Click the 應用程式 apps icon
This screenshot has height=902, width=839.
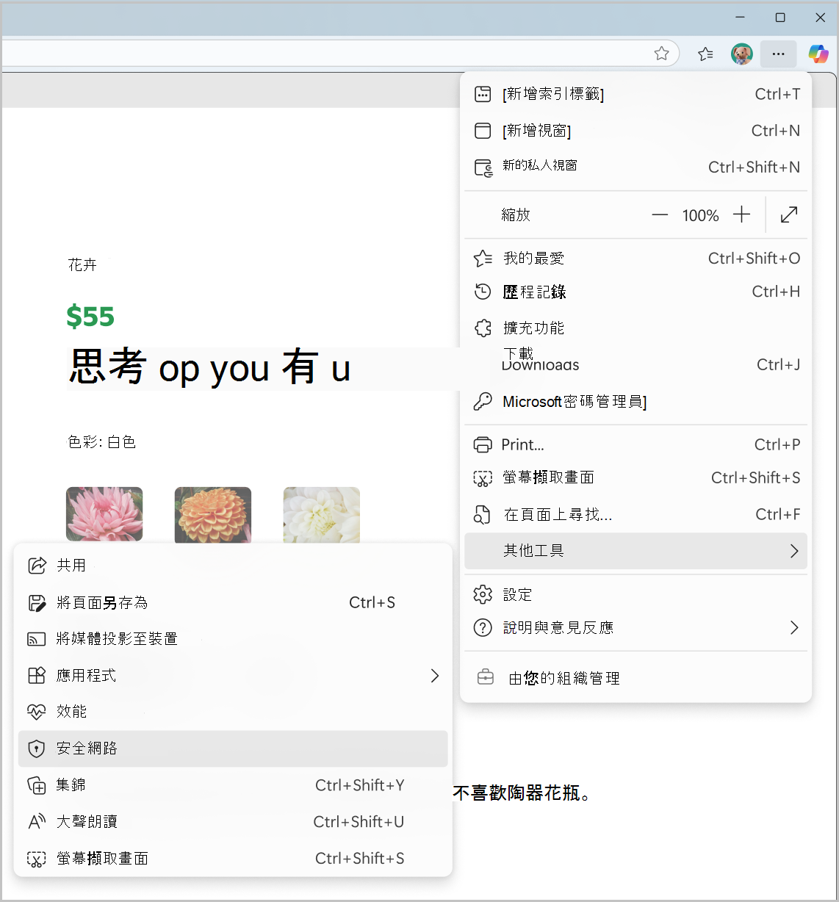37,676
